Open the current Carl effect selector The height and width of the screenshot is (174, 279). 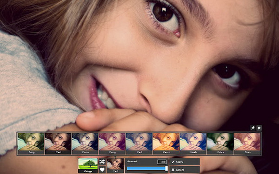pos(115,166)
